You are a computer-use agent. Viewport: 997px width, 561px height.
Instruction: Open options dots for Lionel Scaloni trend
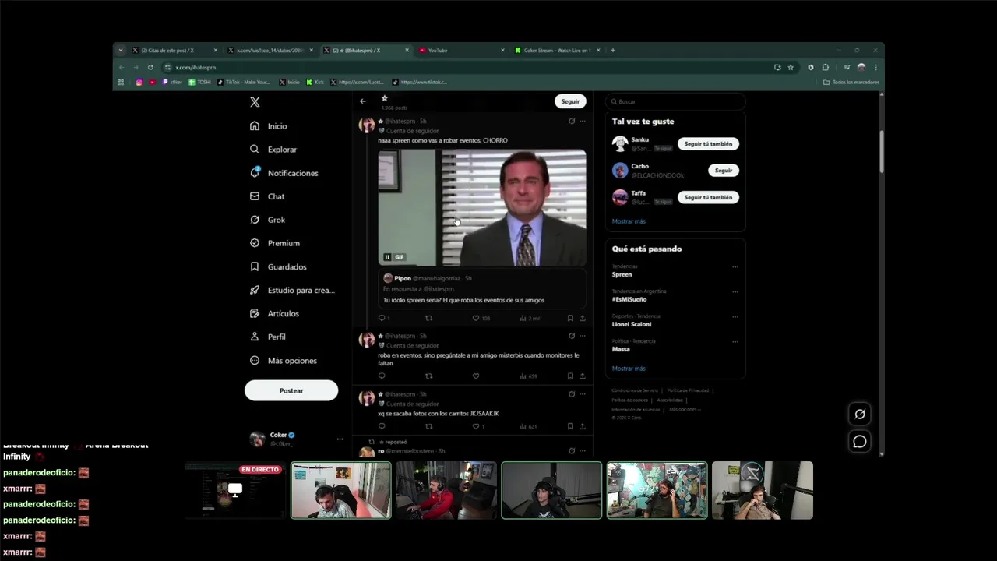[735, 317]
